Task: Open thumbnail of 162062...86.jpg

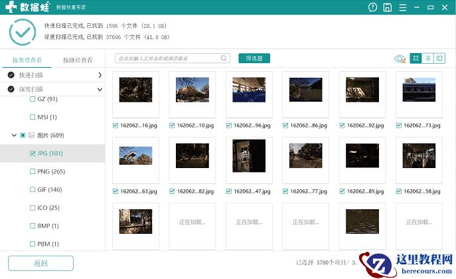Action: 305,90
